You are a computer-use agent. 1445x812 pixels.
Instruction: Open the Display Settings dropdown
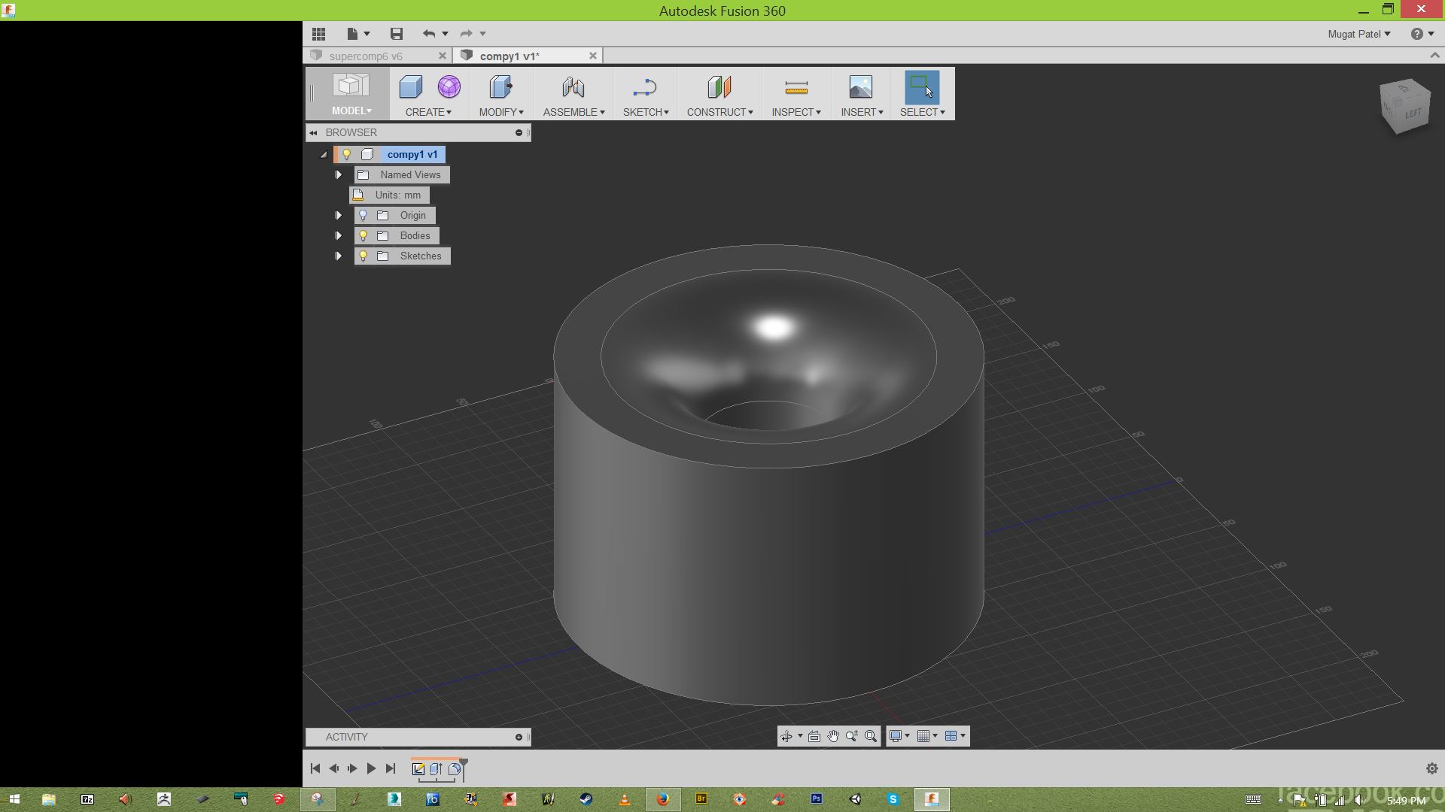click(x=900, y=736)
